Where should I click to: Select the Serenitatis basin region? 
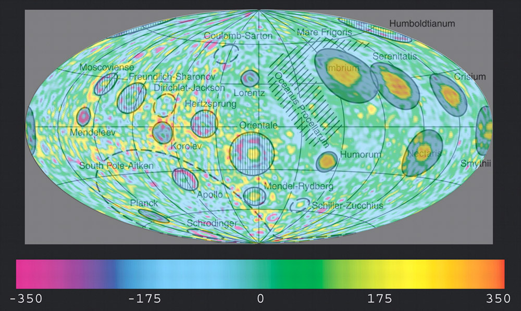[394, 84]
